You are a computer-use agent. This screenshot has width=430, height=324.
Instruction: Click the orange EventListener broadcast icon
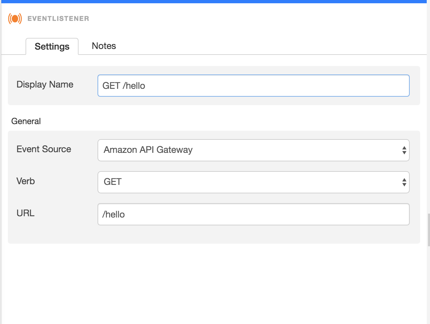[x=15, y=19]
